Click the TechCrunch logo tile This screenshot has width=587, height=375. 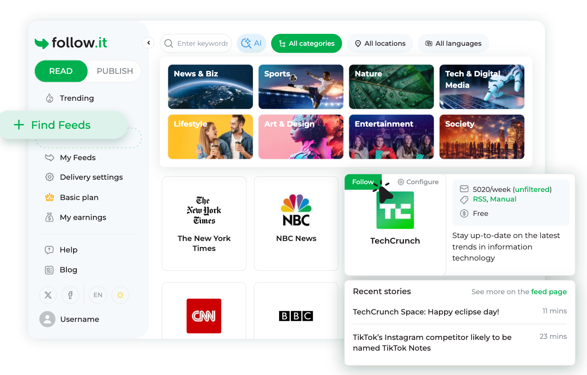click(395, 210)
